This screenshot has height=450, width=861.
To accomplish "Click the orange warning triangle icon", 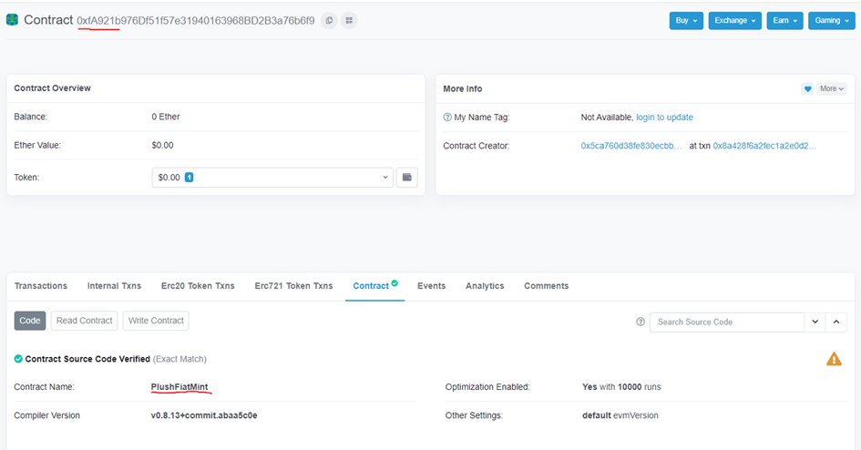I will (834, 360).
